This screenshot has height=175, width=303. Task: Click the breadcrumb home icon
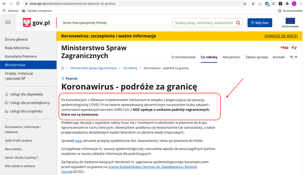[63, 68]
